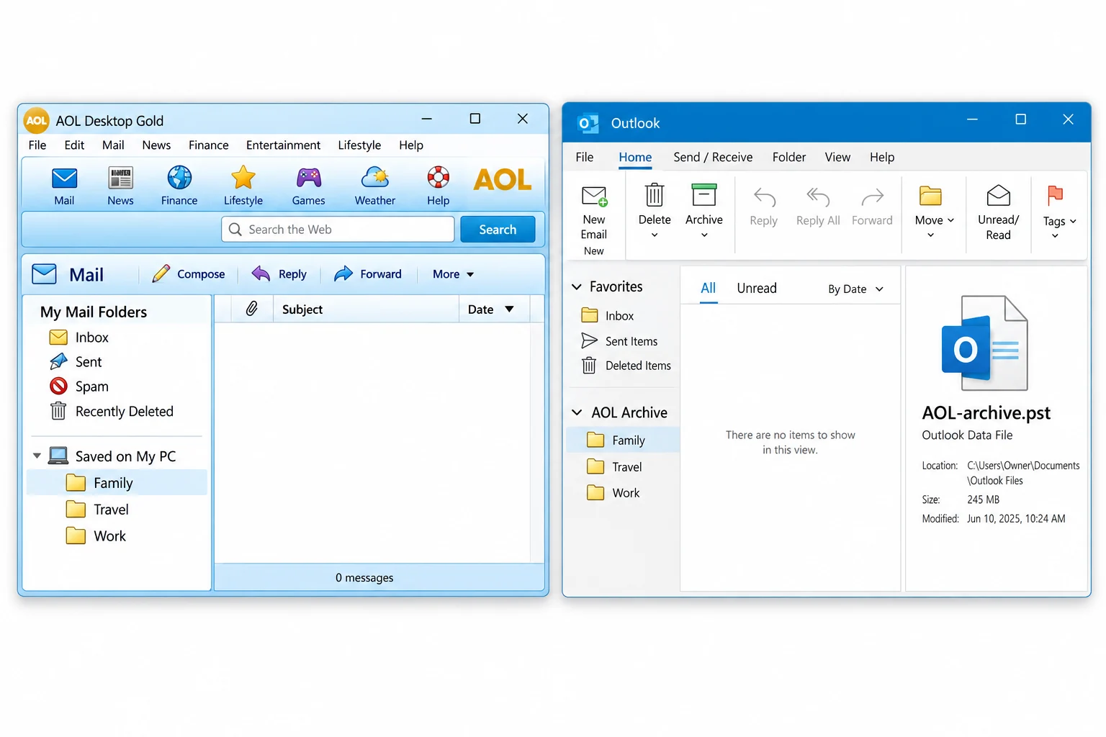The width and height of the screenshot is (1106, 737).
Task: Open AOL's Edit menu
Action: coord(74,145)
